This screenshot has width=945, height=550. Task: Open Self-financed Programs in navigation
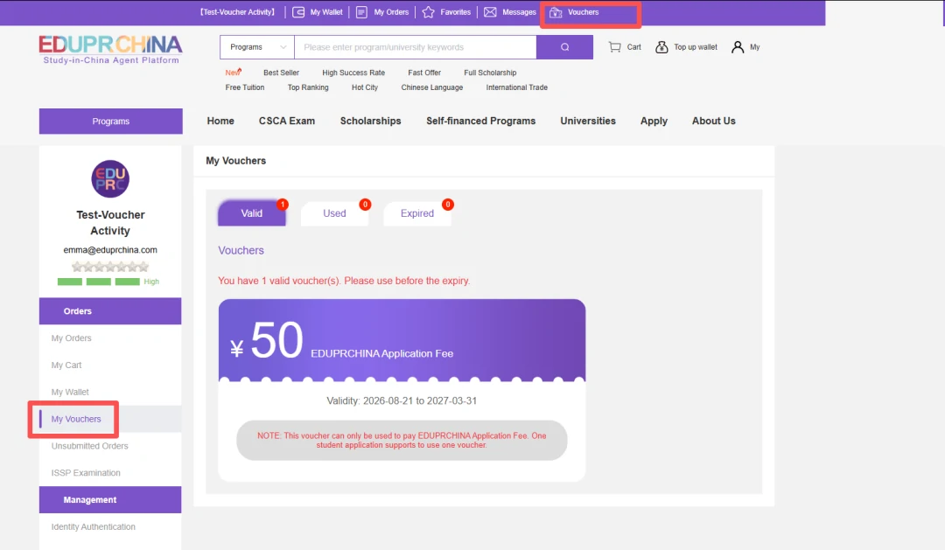[x=481, y=121]
